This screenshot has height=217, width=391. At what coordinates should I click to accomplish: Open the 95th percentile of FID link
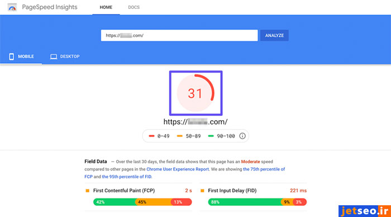pos(127,177)
